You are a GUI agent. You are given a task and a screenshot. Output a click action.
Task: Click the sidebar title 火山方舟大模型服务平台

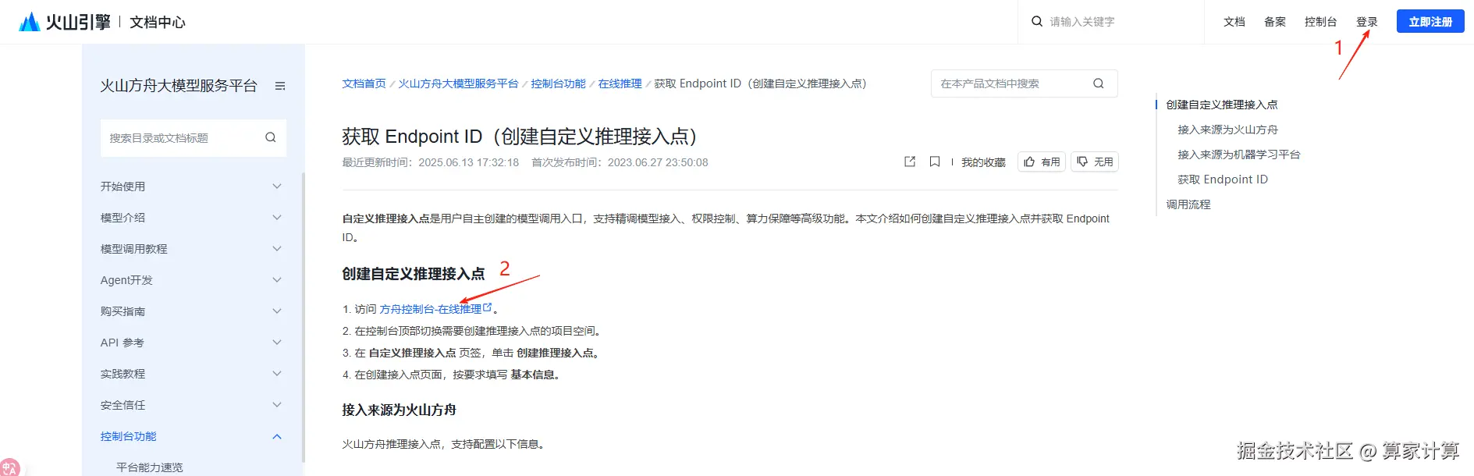pos(179,86)
